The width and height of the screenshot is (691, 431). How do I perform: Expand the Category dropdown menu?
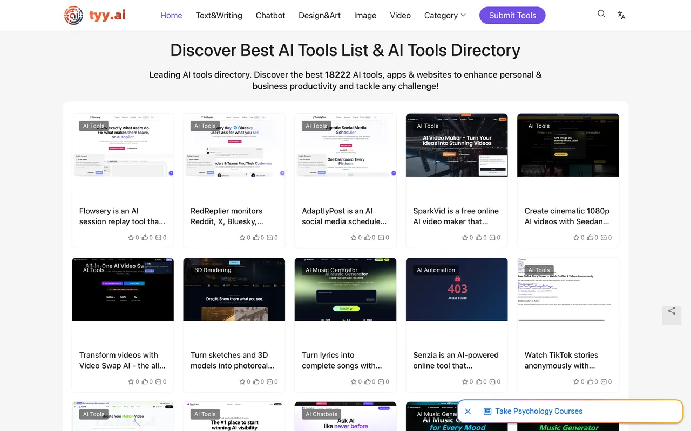point(445,15)
